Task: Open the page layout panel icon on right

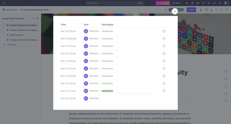Action: [x=226, y=71]
